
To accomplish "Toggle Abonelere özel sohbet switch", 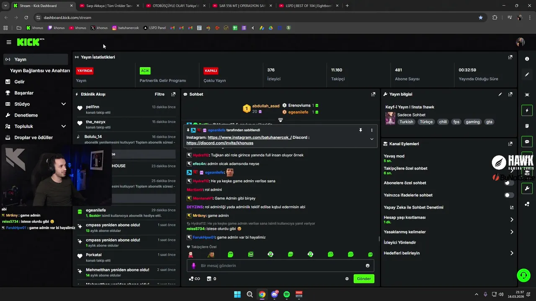I will coord(509,183).
